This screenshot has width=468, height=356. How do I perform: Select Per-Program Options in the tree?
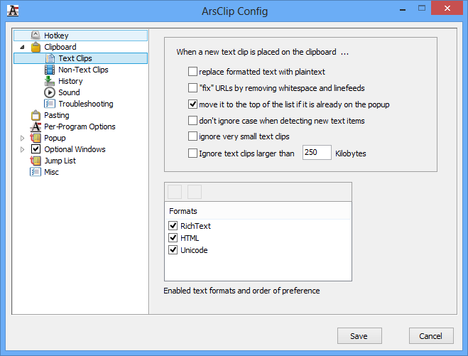(x=80, y=126)
